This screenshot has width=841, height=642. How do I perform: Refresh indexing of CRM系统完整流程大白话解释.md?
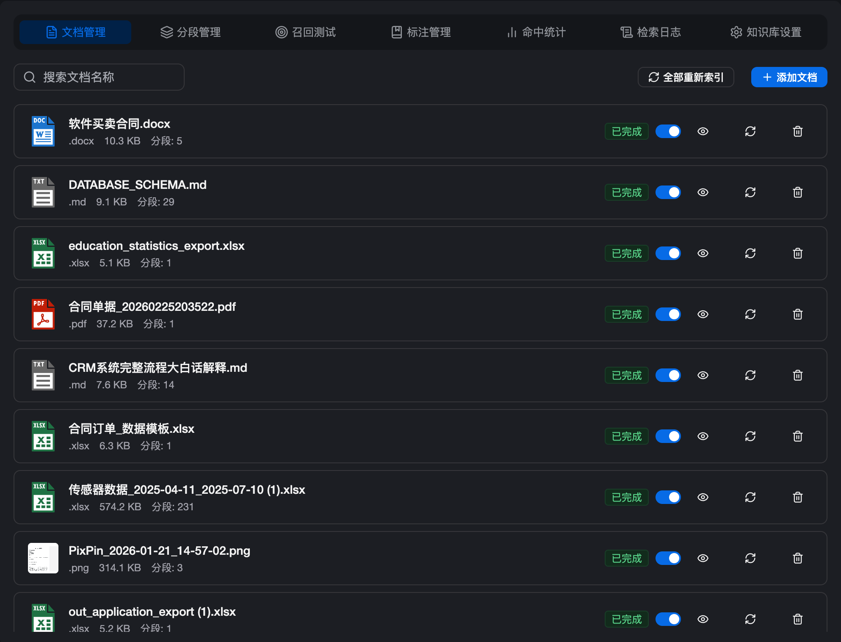(x=750, y=375)
